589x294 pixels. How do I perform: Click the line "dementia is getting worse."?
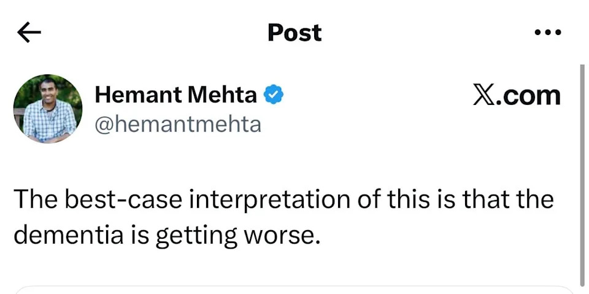tap(167, 236)
